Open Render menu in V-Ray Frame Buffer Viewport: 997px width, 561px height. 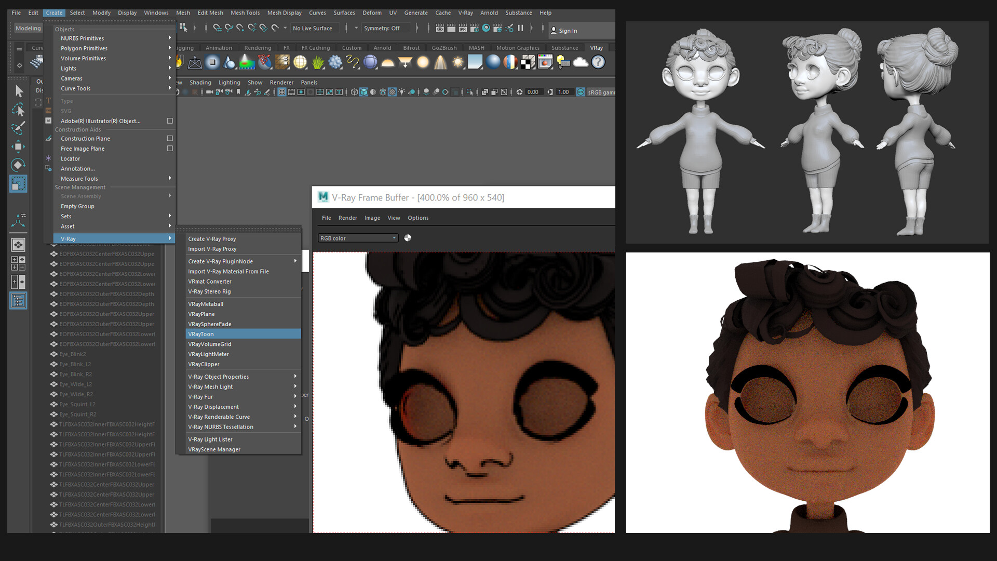(x=347, y=218)
